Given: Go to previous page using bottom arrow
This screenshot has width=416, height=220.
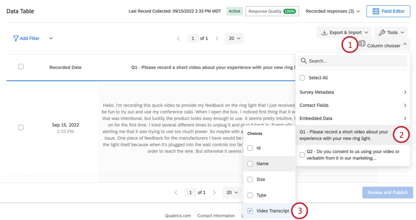Looking at the screenshot, I should [x=176, y=193].
